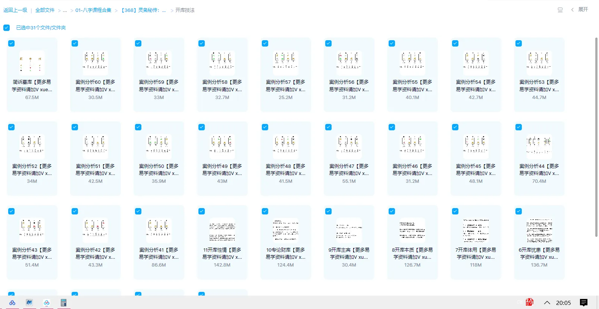Screen dimensions: 599x309
Task: Open the 【368】灵枭秘传 breadcrumb
Action: coord(144,10)
